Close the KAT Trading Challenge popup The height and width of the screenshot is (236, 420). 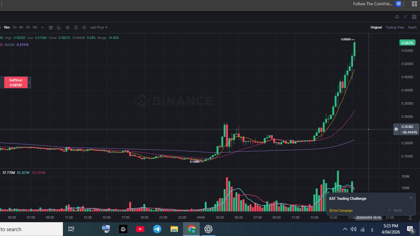tap(411, 198)
